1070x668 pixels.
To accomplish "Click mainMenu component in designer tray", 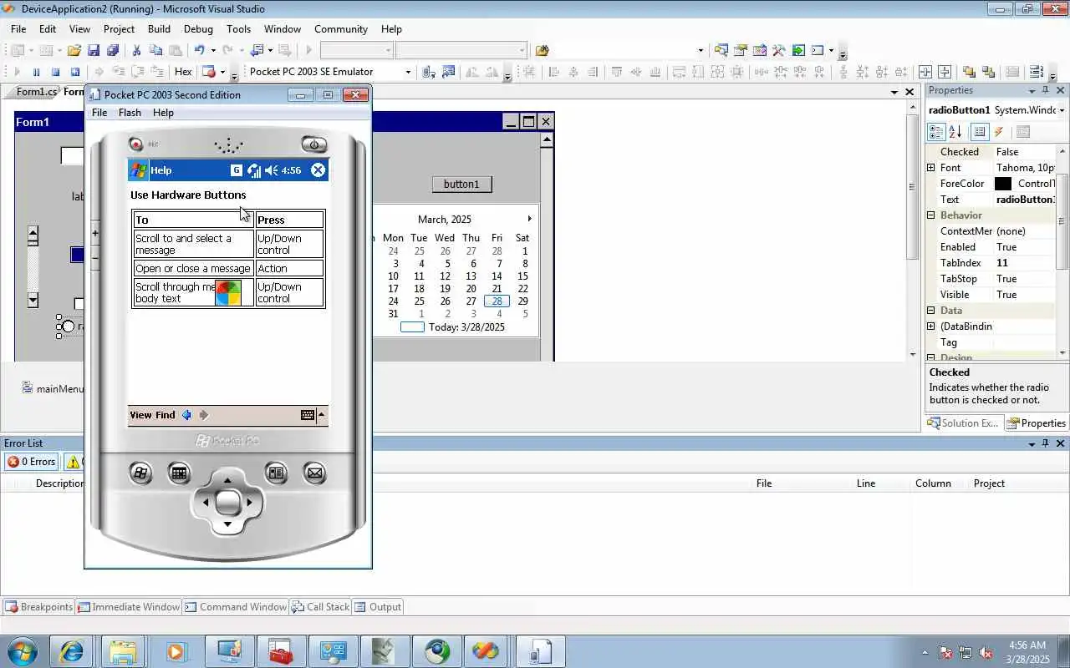I will [x=52, y=388].
